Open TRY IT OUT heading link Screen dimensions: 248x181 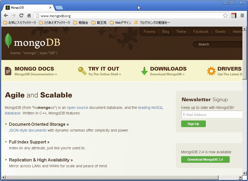tap(104, 69)
